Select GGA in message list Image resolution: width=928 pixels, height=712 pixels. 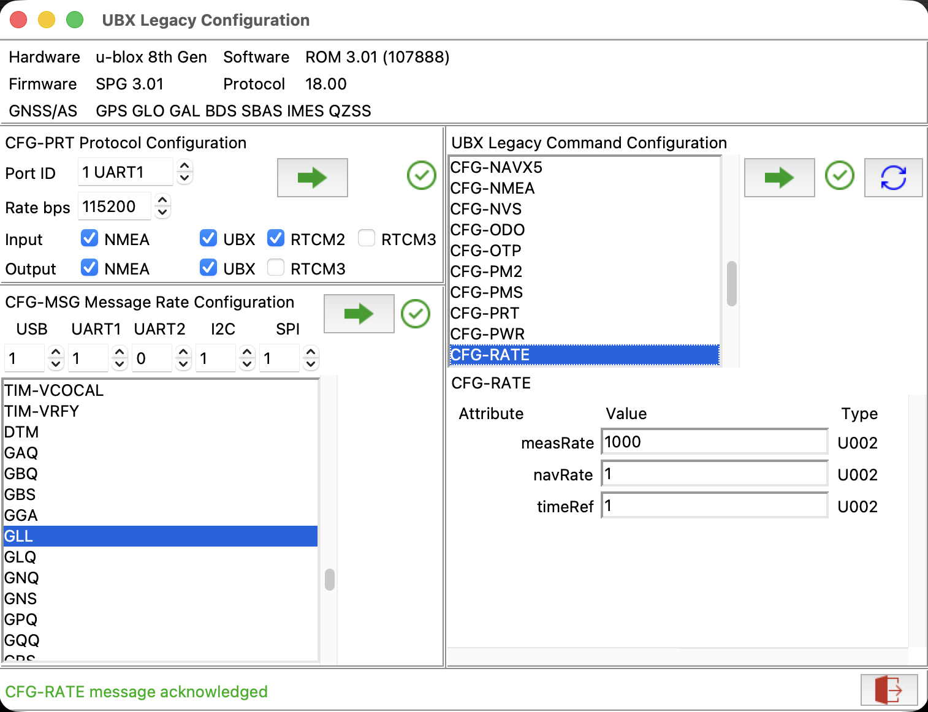tap(161, 515)
